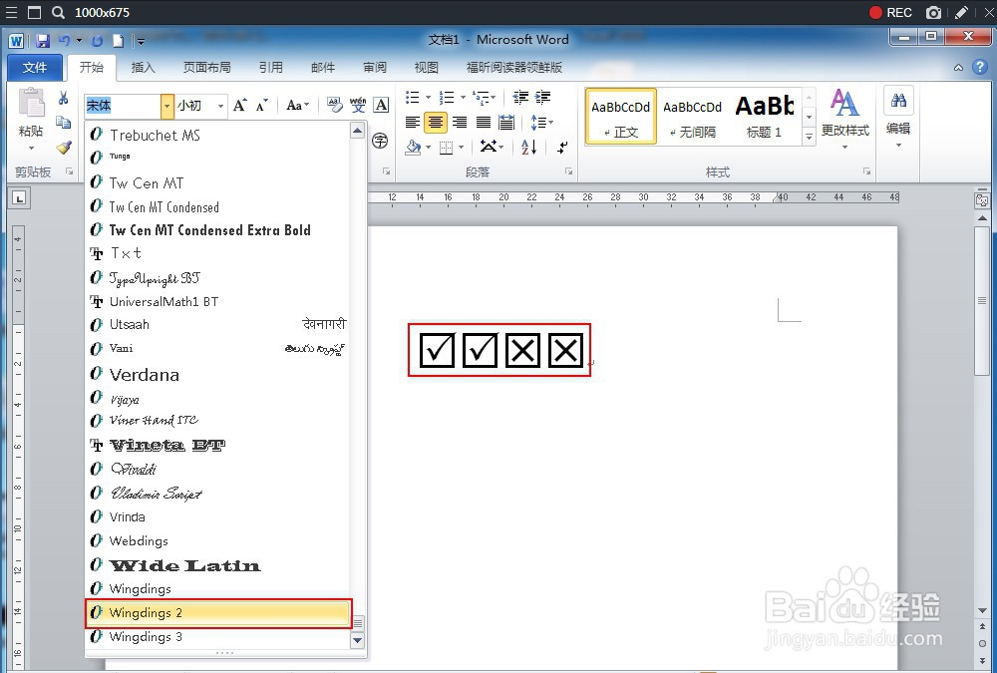Screen dimensions: 997x673
Task: Toggle Justify paragraph icon
Action: coord(484,122)
